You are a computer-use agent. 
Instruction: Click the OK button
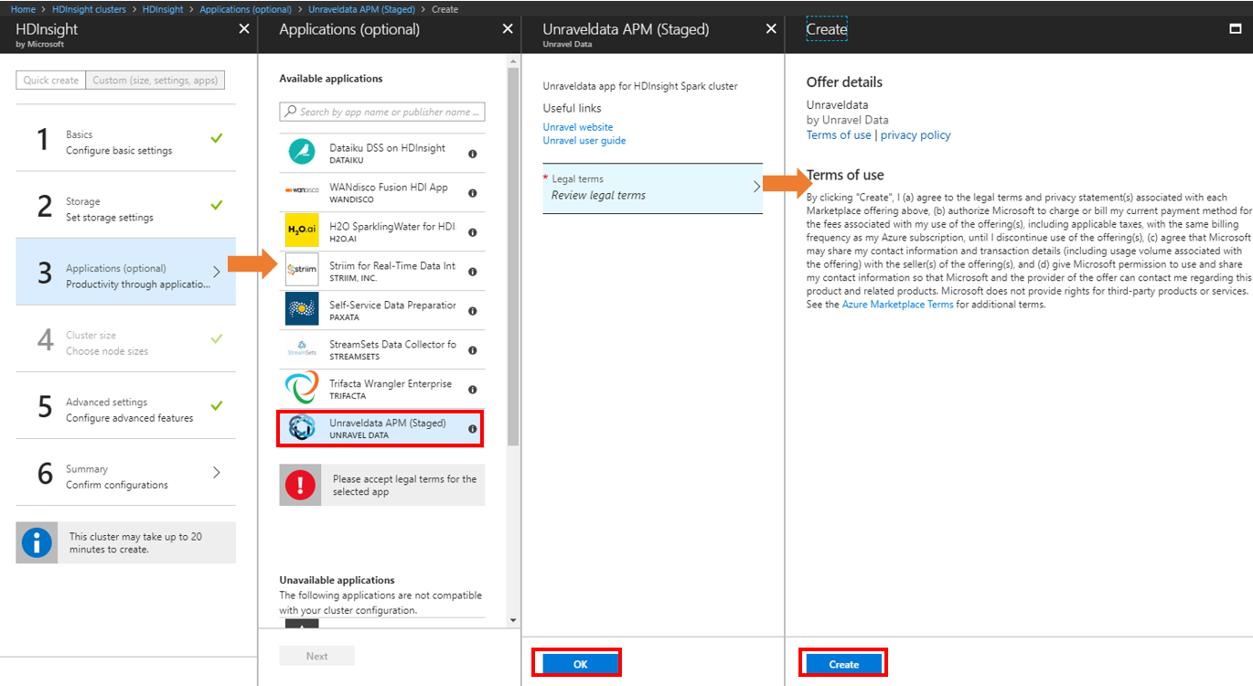click(580, 664)
